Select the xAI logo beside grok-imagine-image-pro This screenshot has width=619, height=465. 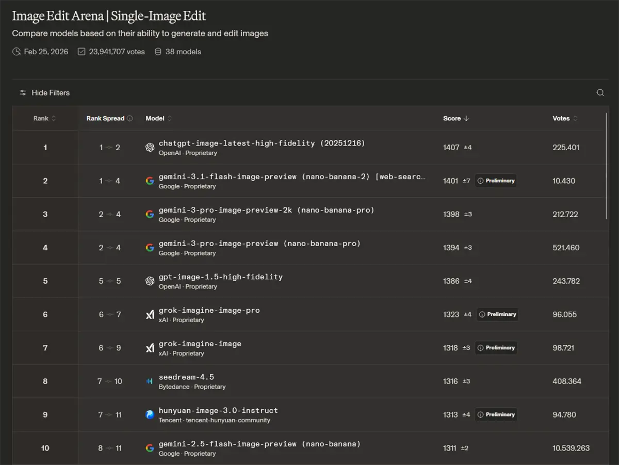pos(150,314)
